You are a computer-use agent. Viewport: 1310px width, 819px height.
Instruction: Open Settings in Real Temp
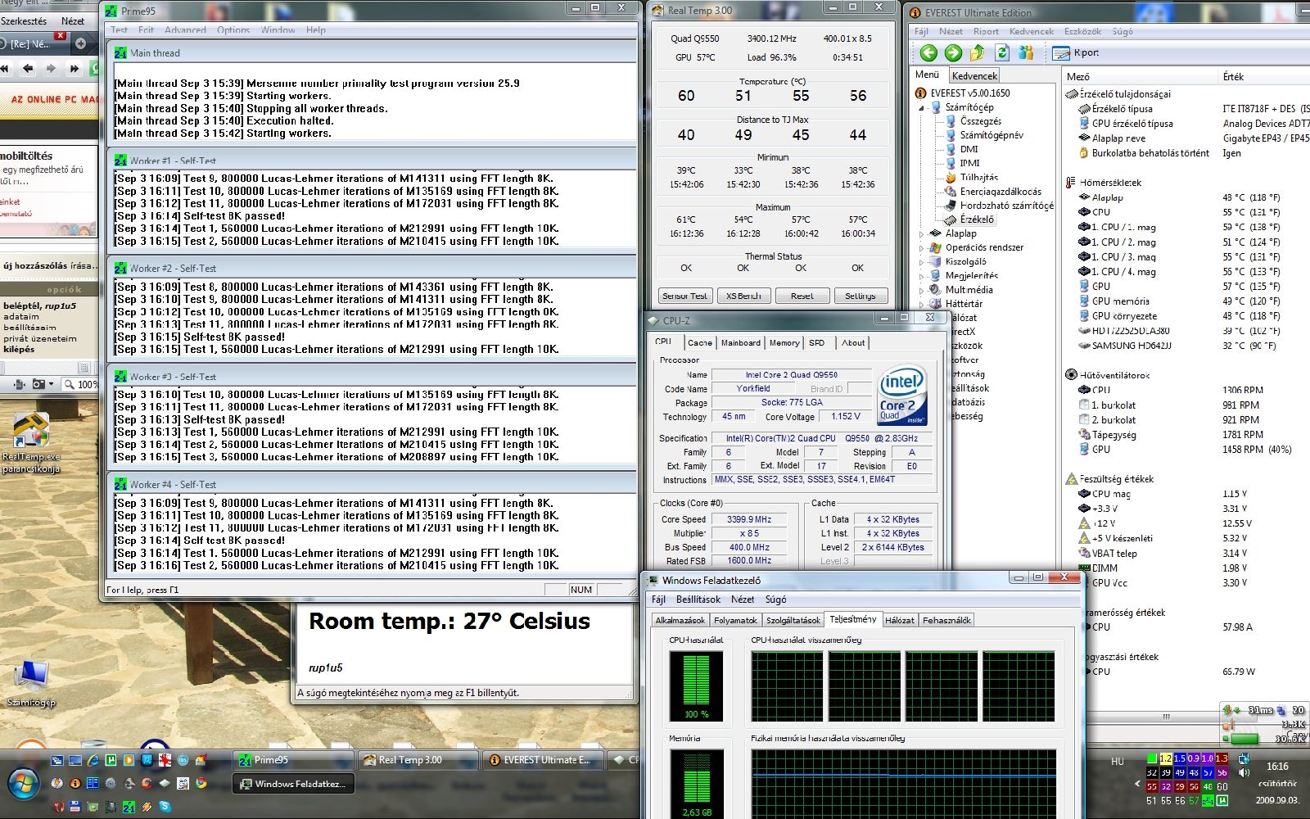tap(861, 296)
